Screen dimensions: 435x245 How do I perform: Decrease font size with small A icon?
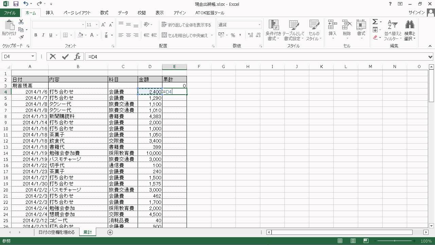pyautogui.click(x=111, y=25)
